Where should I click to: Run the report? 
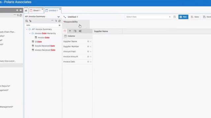pos(183,17)
